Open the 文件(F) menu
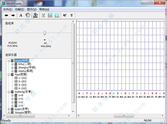Image resolution: width=167 pixels, height=124 pixels. coord(8,9)
